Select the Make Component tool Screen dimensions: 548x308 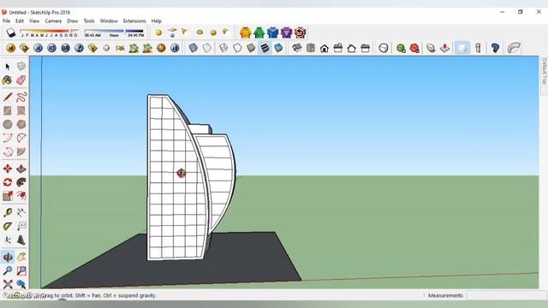click(21, 67)
